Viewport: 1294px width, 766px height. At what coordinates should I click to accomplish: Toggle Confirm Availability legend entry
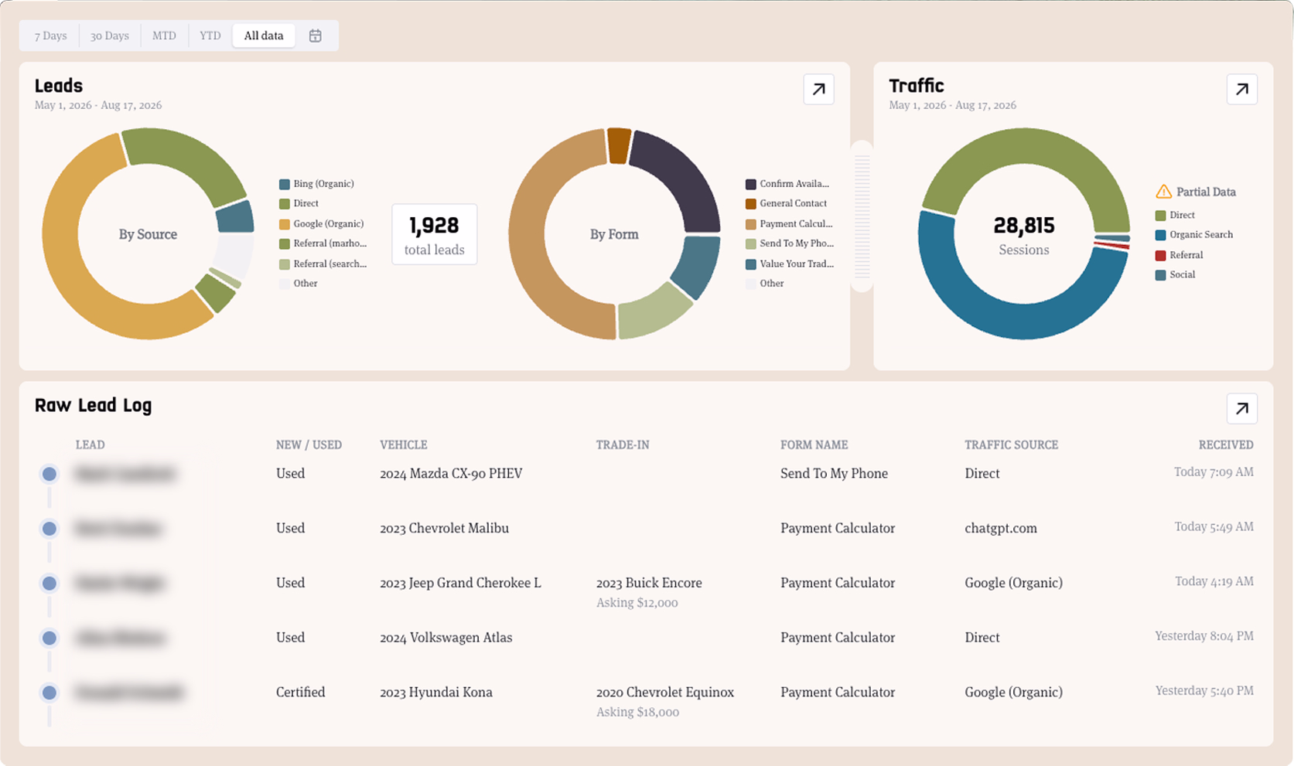pyautogui.click(x=787, y=184)
